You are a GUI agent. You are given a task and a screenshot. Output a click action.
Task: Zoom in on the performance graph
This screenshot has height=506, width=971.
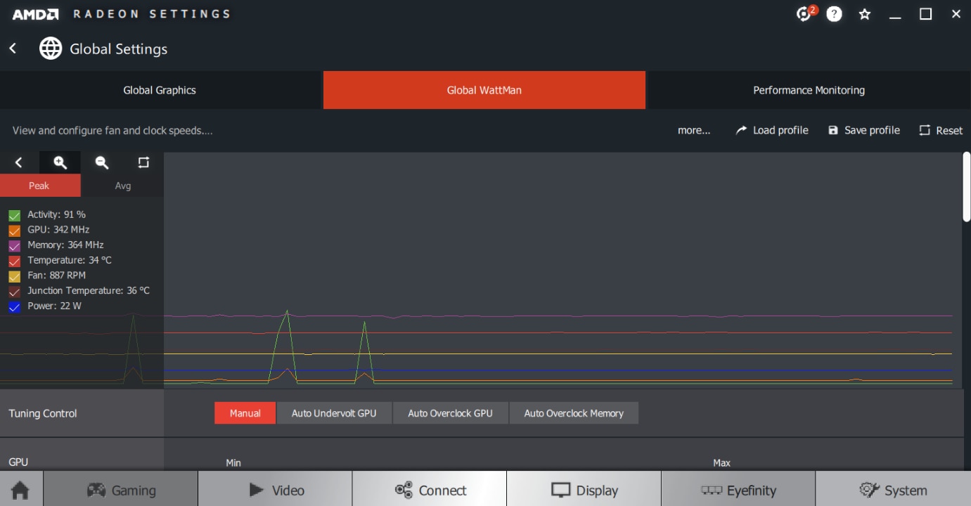[60, 162]
